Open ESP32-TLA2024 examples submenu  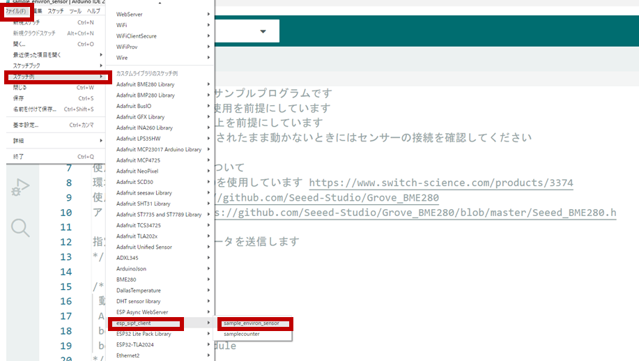click(x=160, y=345)
